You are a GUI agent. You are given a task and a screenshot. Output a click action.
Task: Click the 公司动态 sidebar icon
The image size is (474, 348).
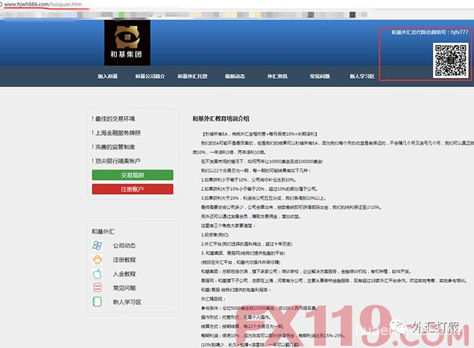coord(97,245)
